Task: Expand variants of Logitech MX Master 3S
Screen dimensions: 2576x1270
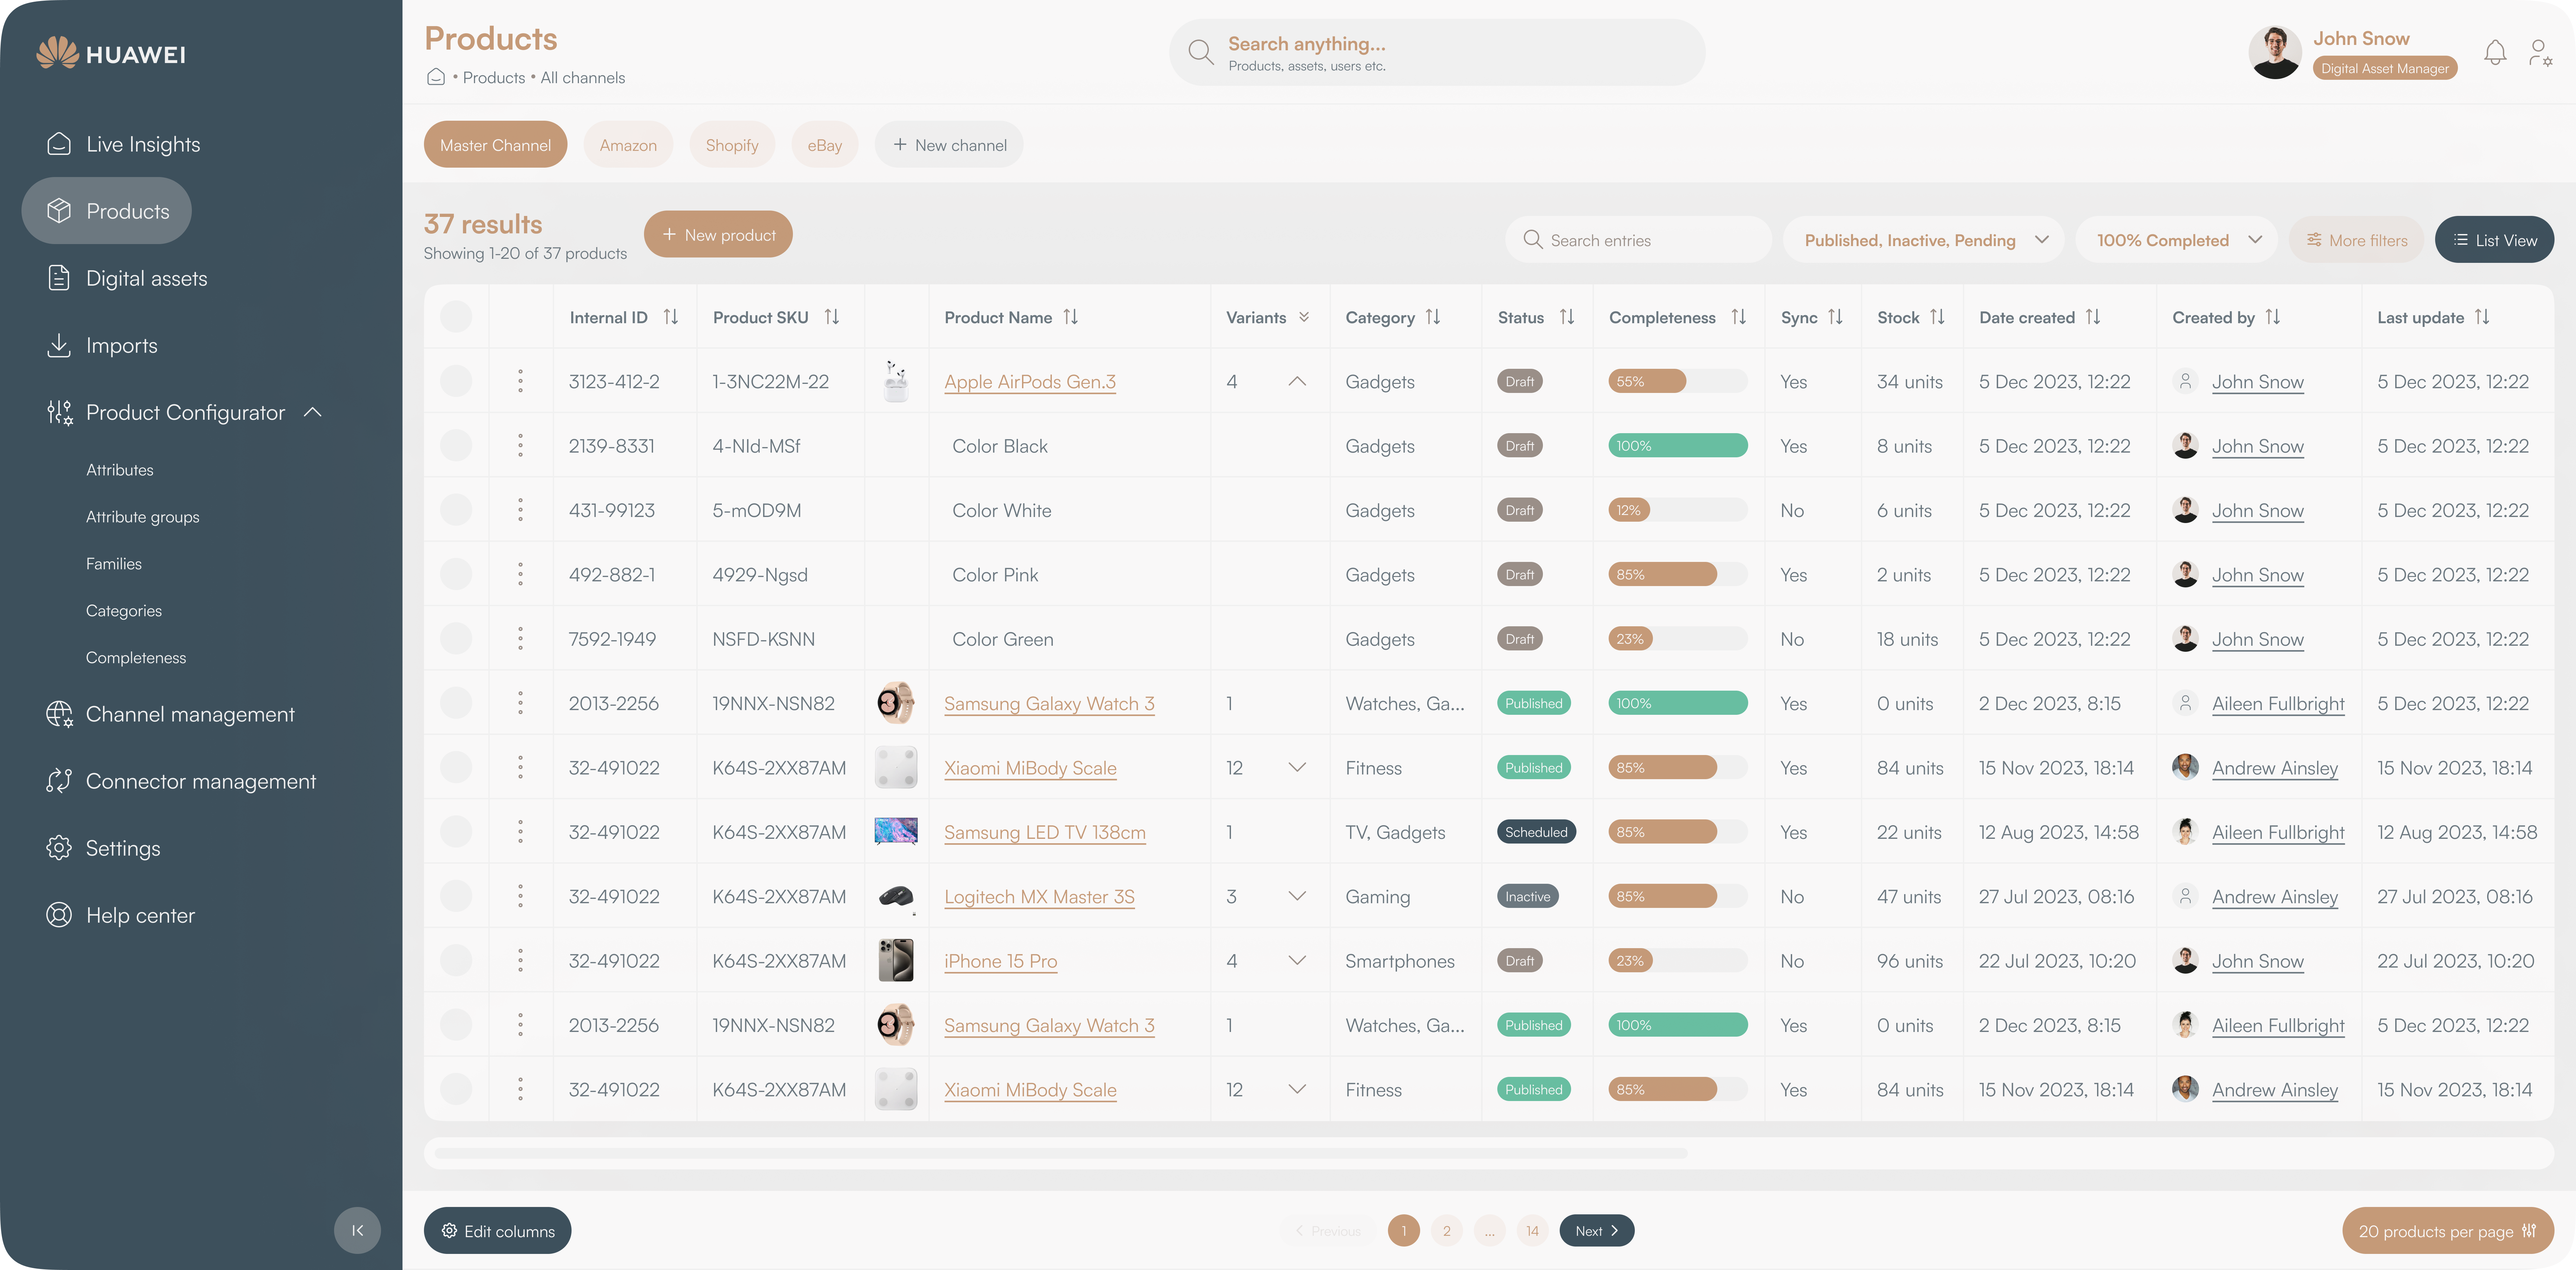Action: 1297,896
